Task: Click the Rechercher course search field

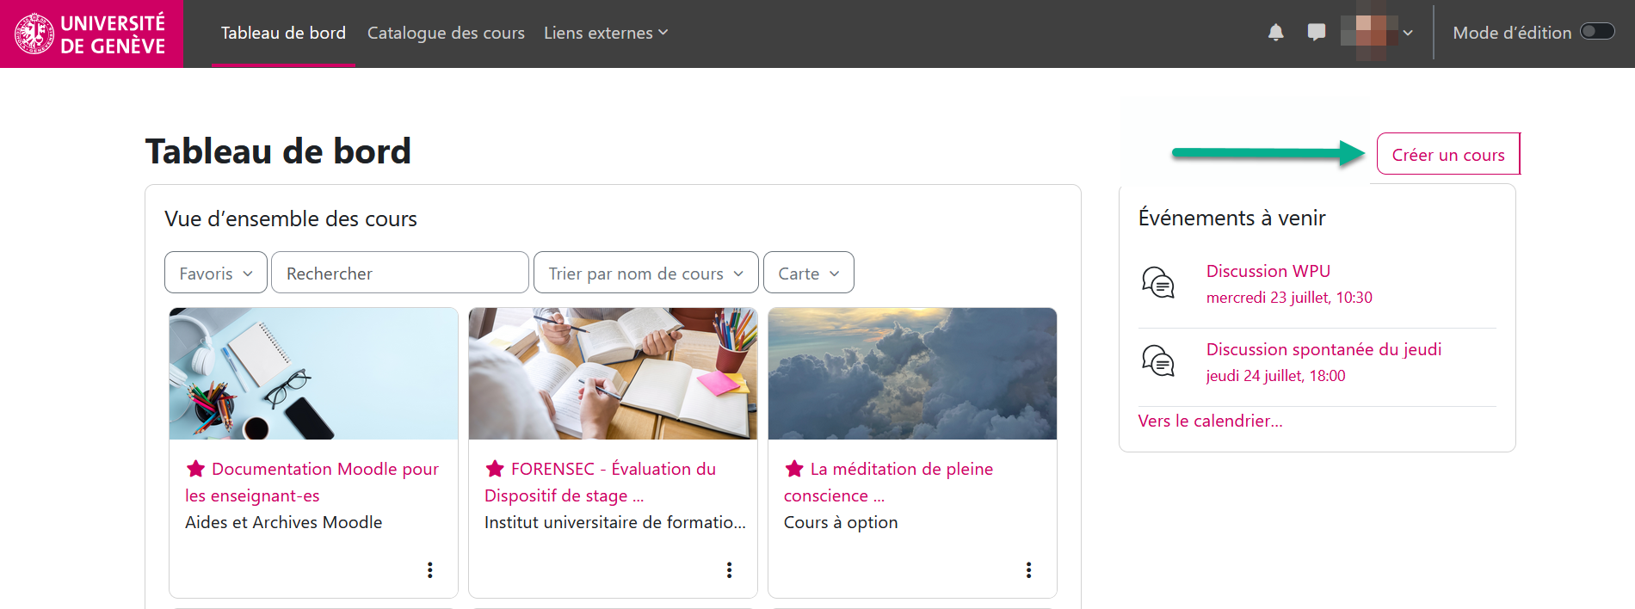Action: 399,273
